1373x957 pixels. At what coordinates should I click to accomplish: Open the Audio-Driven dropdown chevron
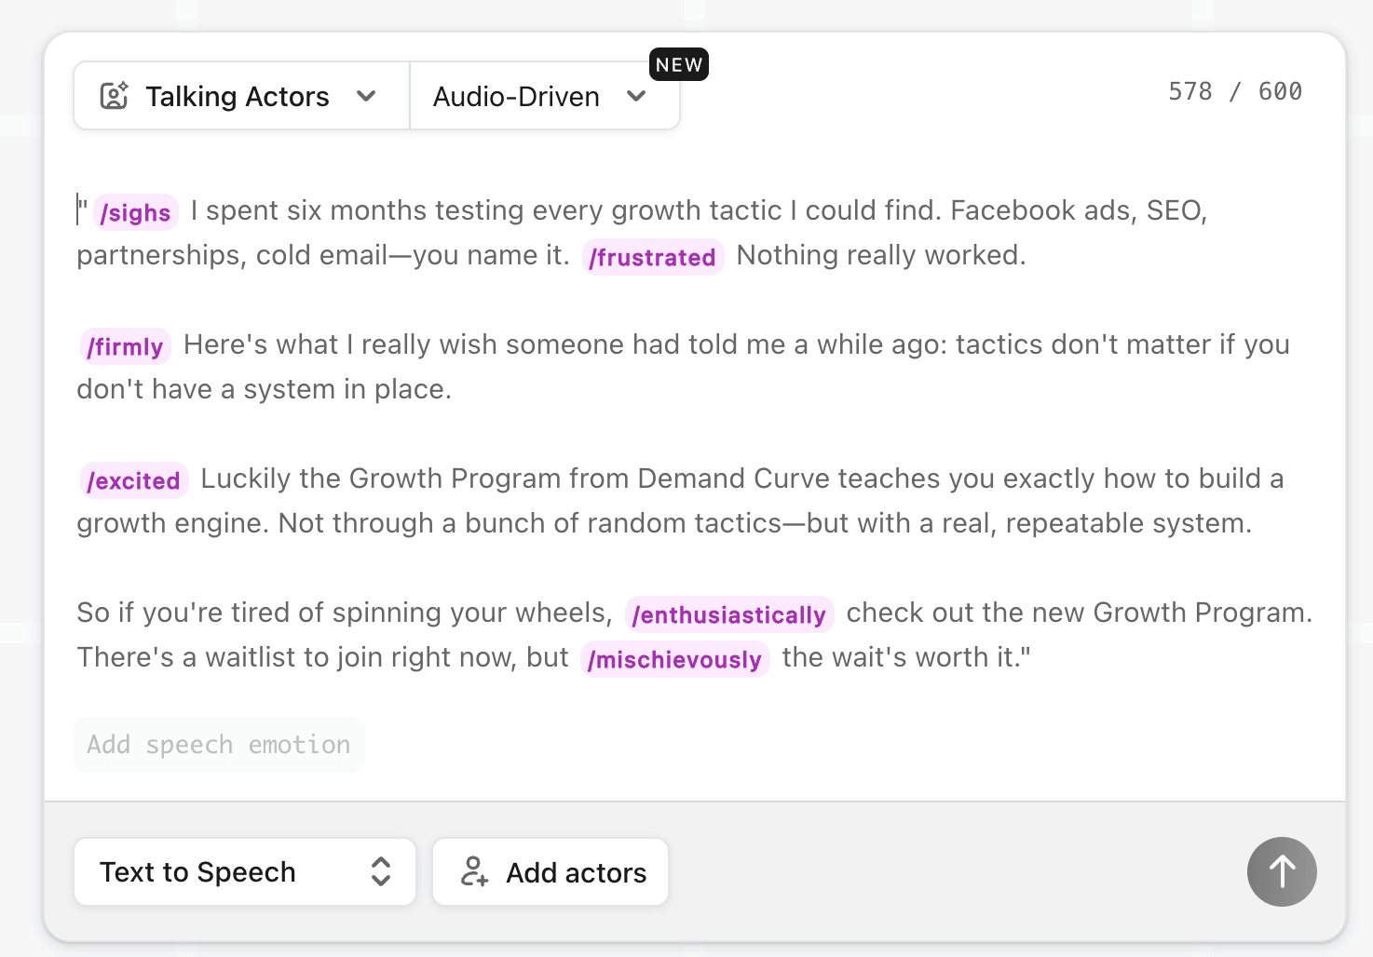(x=636, y=96)
